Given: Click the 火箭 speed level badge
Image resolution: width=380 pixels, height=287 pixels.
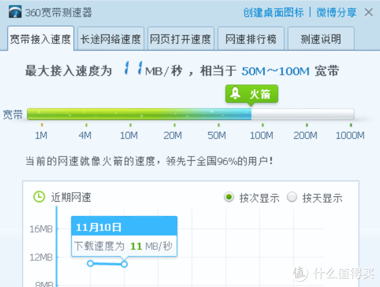Looking at the screenshot, I should tap(252, 94).
